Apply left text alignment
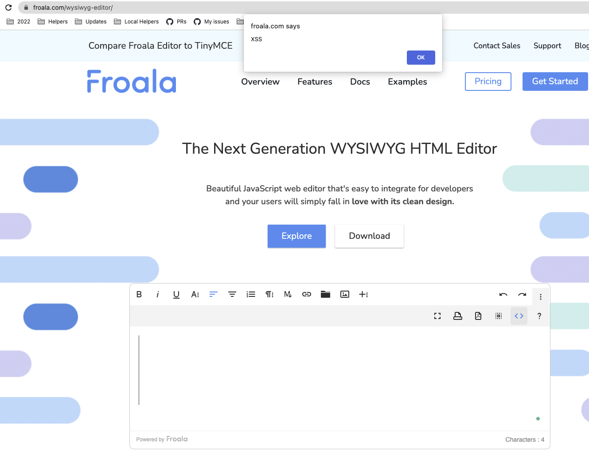589x463 pixels. tap(214, 294)
